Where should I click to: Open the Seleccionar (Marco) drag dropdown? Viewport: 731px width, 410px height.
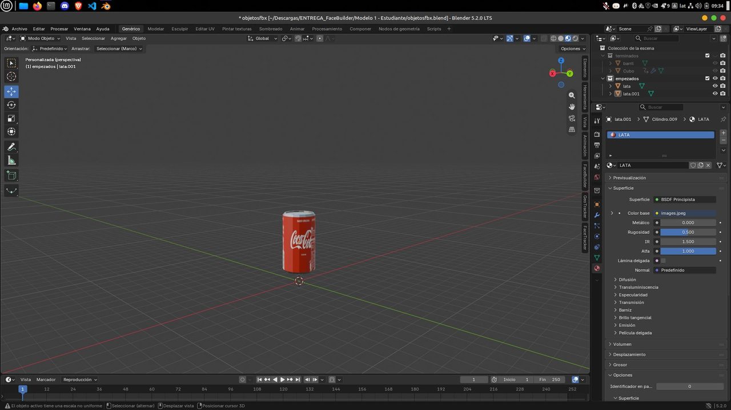pyautogui.click(x=119, y=48)
